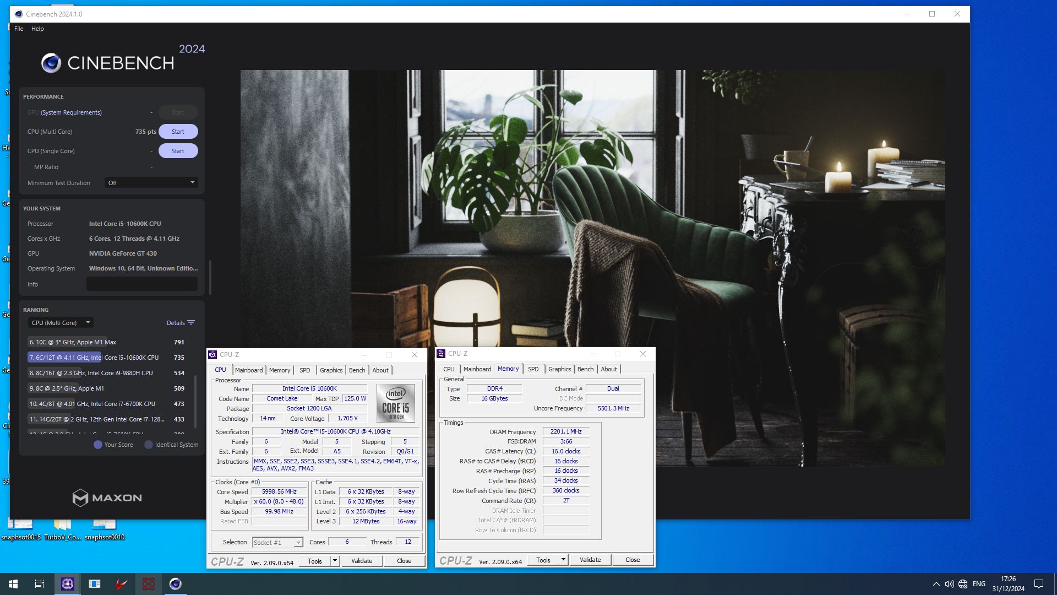Open GPU System Requirements link
The image size is (1057, 595).
pyautogui.click(x=71, y=112)
